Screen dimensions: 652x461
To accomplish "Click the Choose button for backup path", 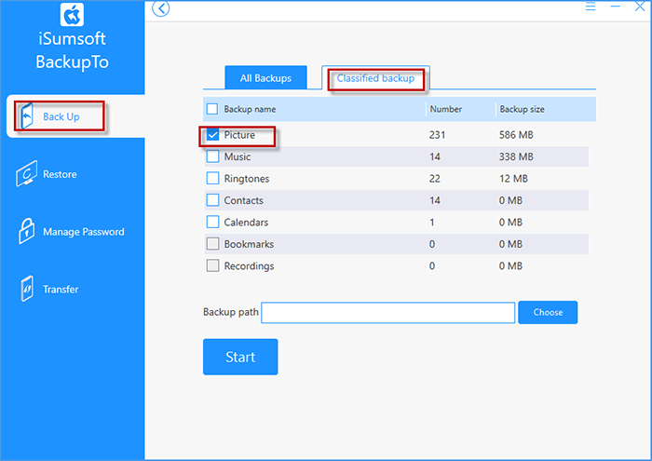I will coord(548,312).
